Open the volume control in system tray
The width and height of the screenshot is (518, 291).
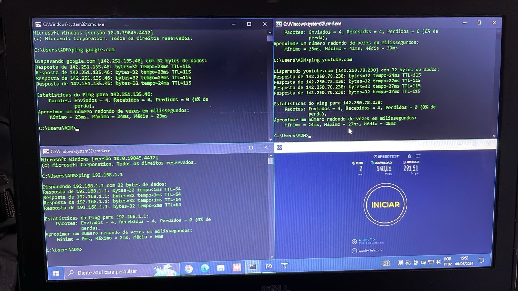click(438, 262)
